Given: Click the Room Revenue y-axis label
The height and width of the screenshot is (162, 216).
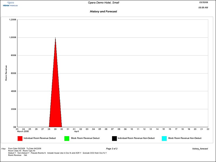Looking at the screenshot, I should point(6,73).
